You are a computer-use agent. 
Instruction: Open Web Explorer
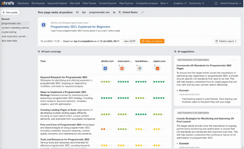click(126, 3)
